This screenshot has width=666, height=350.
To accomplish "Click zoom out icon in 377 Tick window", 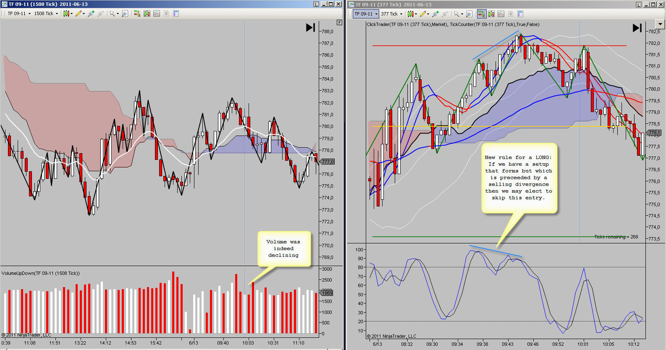I will coord(445,14).
